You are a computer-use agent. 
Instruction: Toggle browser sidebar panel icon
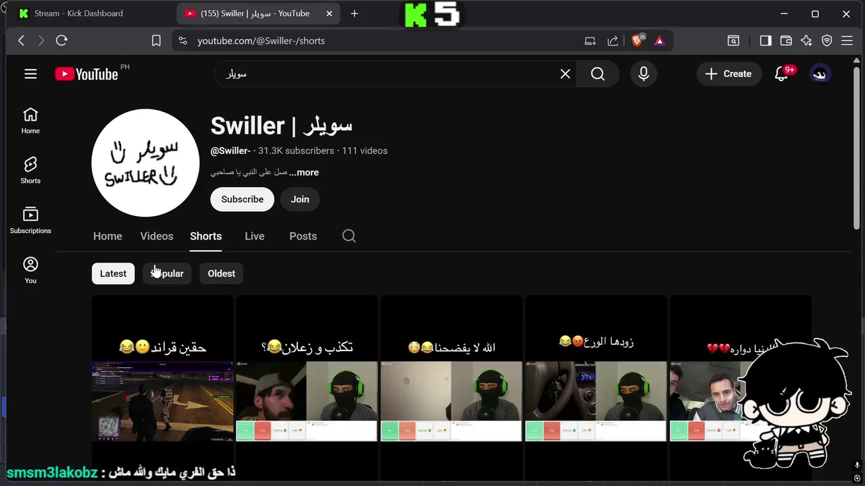pos(766,40)
